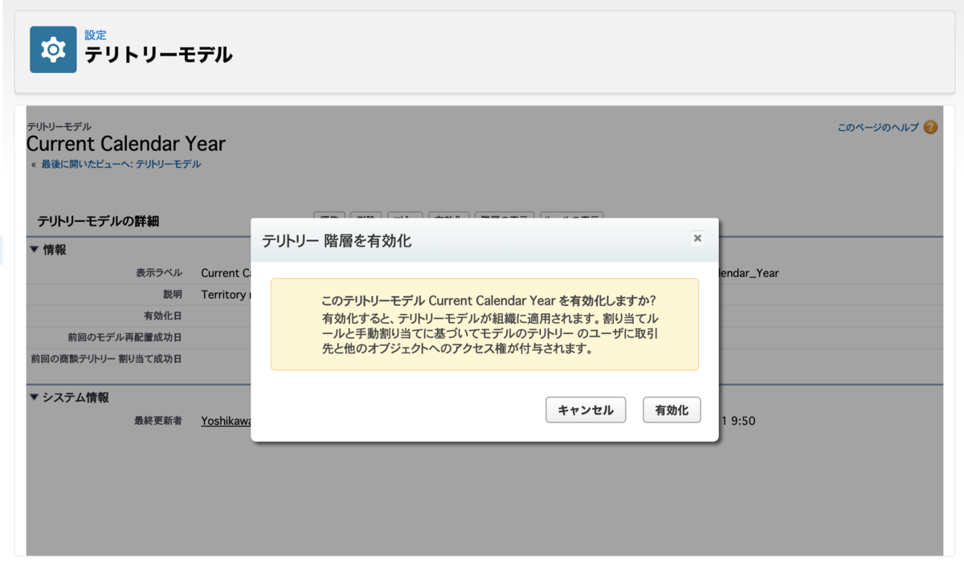Open the Yoshikawa last-modified-by user link

click(x=227, y=420)
